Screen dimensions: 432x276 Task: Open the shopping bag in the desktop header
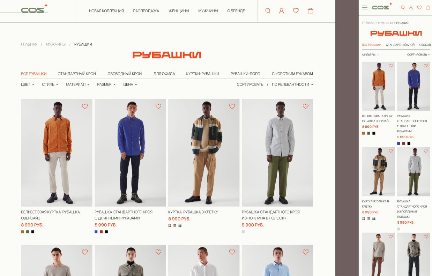tap(311, 11)
